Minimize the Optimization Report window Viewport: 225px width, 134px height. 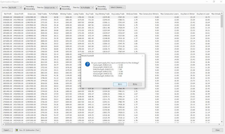tap(207, 2)
